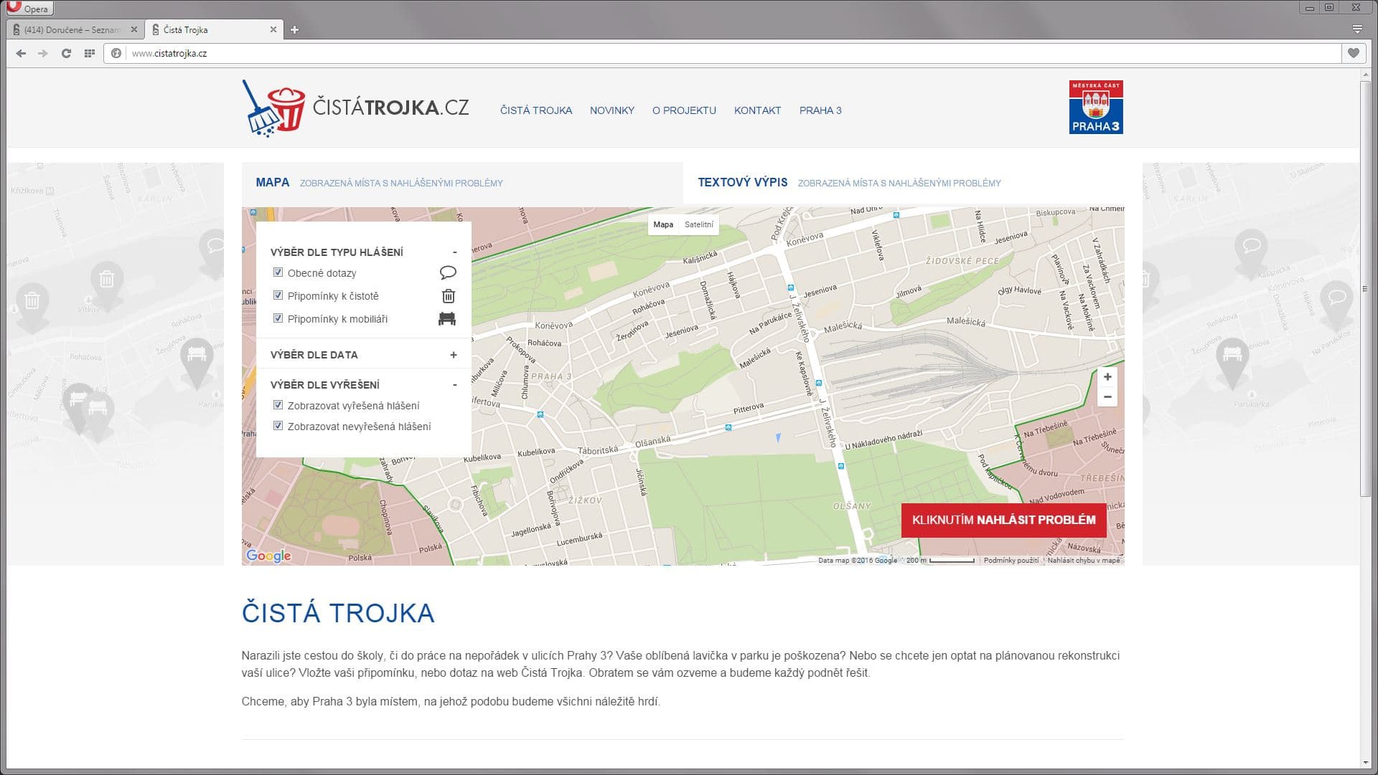This screenshot has width=1378, height=775.
Task: Switch to the Textový výpis tab
Action: pos(742,183)
